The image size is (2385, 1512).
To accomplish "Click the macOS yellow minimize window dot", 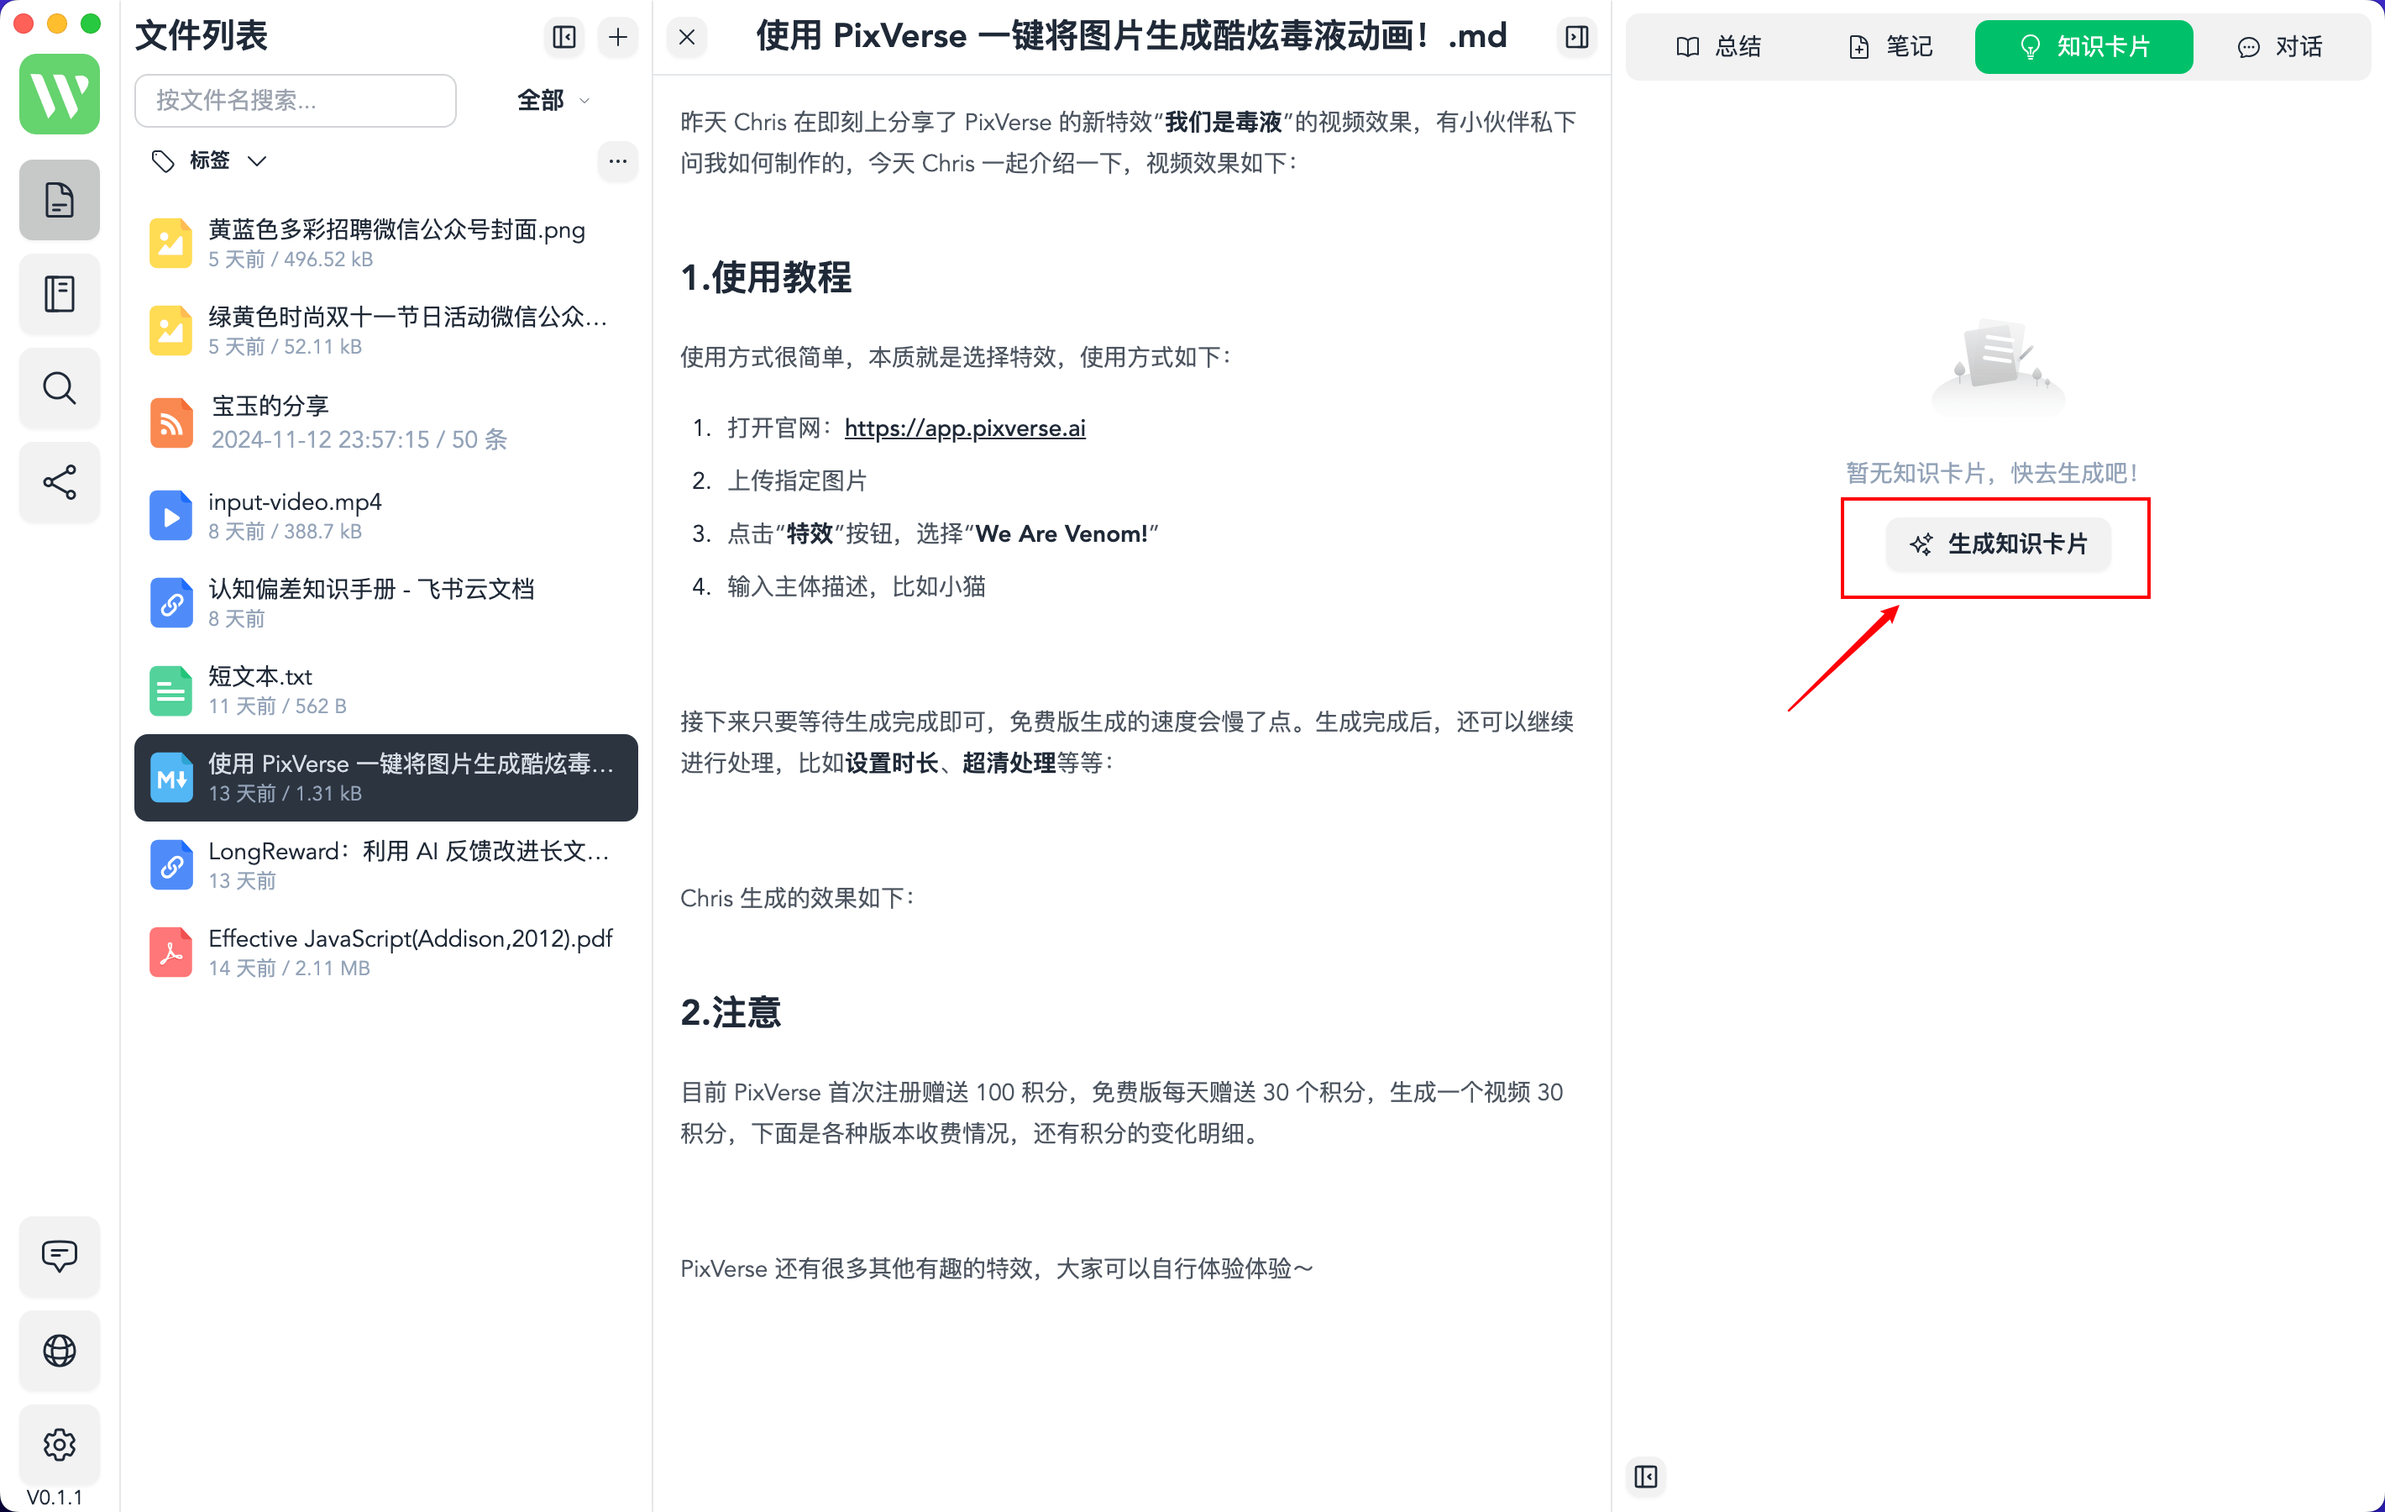I will point(56,23).
